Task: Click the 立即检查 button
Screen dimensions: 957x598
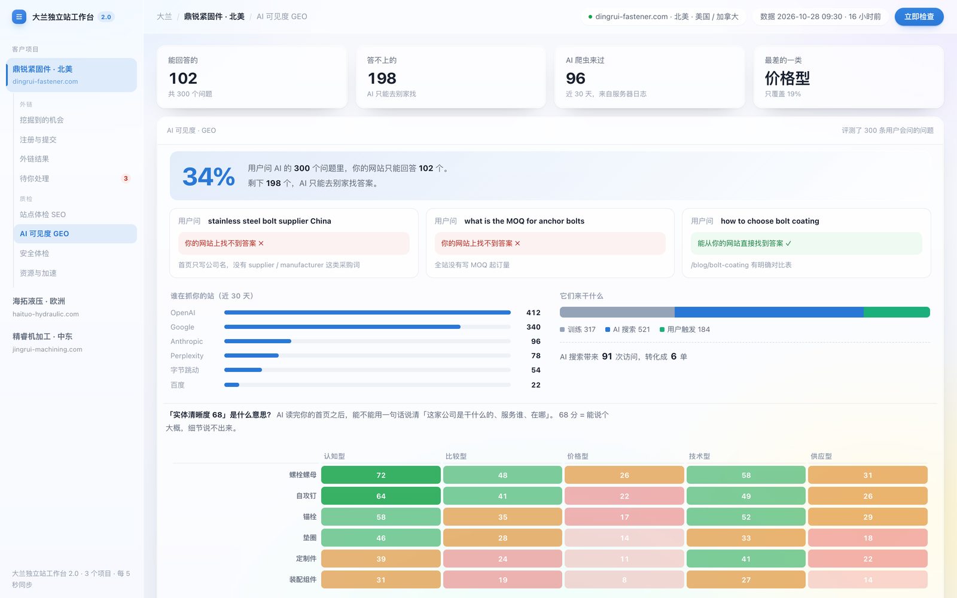Action: (x=919, y=17)
